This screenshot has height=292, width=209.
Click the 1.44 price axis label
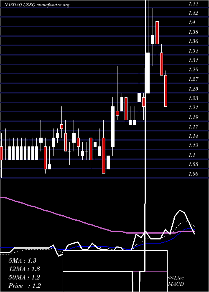coord(193,3)
